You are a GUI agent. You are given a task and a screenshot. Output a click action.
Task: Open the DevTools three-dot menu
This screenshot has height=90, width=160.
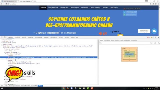155,37
